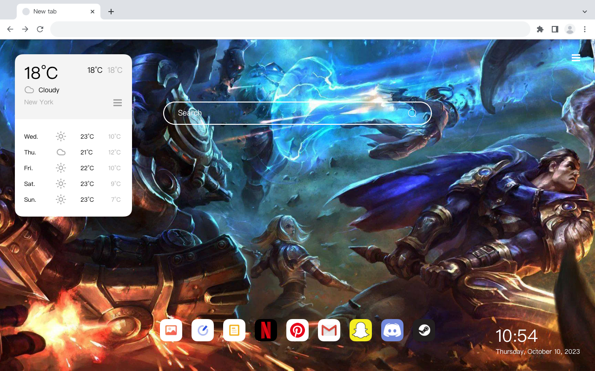Close the New tab tab
Screen dimensions: 595x371
click(93, 12)
